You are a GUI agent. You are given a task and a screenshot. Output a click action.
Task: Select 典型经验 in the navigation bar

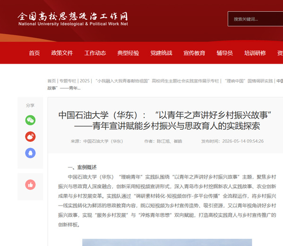point(128,53)
